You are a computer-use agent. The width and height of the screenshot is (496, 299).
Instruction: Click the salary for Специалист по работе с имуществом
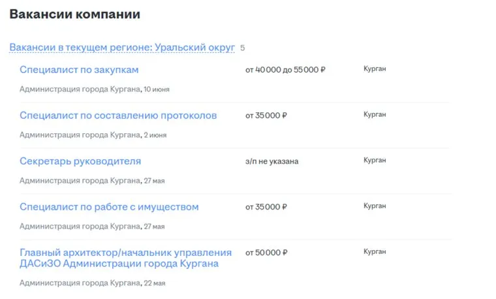[266, 206]
